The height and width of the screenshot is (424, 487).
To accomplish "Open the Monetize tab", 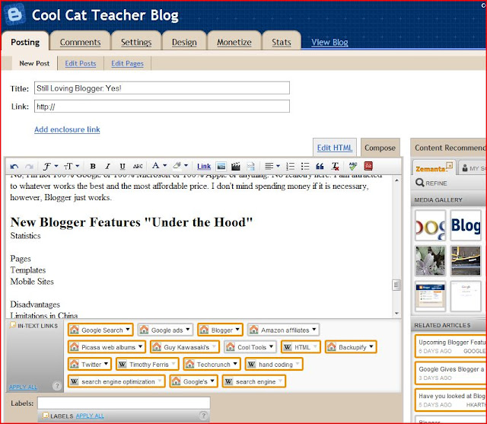I will 234,42.
